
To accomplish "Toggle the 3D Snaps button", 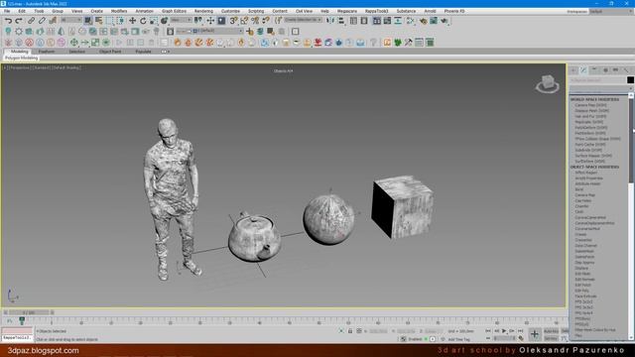I will [233, 20].
